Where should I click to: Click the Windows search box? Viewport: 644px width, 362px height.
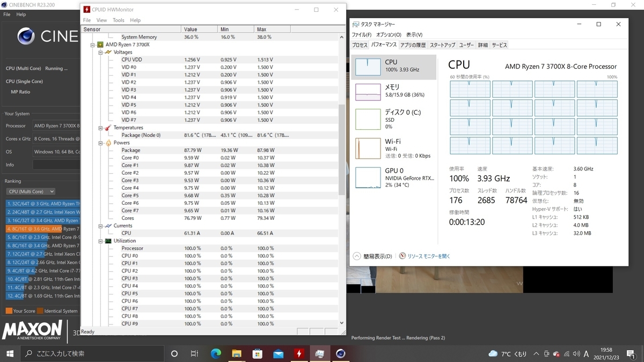(92, 353)
